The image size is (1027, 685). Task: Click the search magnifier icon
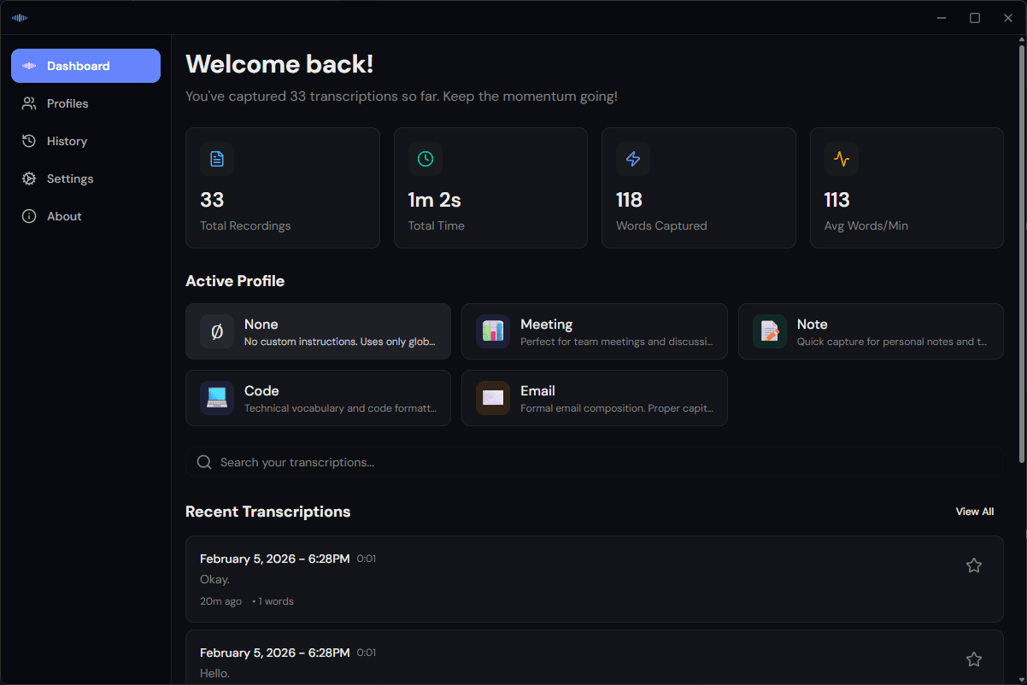coord(204,461)
